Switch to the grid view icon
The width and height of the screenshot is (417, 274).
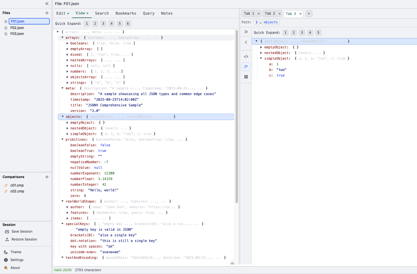click(x=246, y=77)
